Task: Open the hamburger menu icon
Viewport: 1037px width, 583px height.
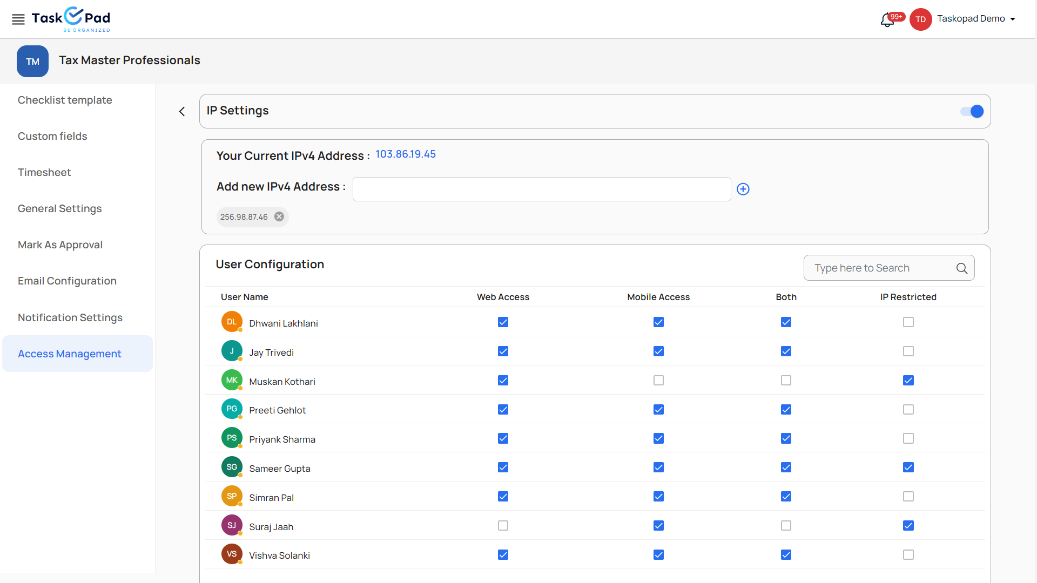Action: (18, 19)
